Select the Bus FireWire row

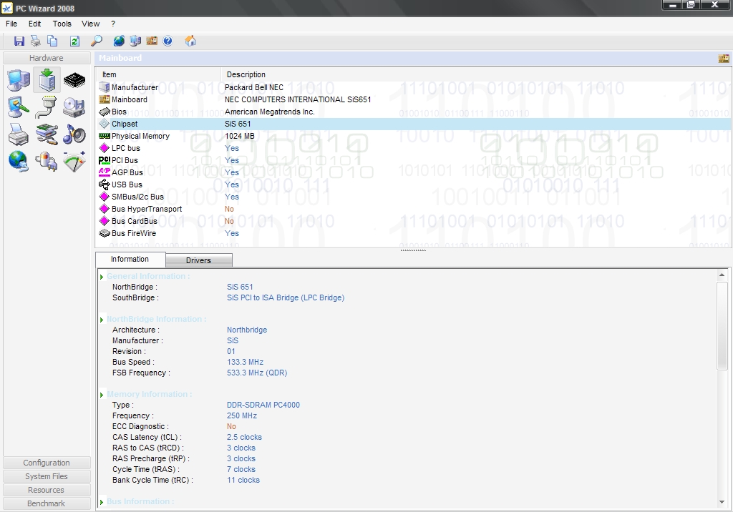pos(413,233)
